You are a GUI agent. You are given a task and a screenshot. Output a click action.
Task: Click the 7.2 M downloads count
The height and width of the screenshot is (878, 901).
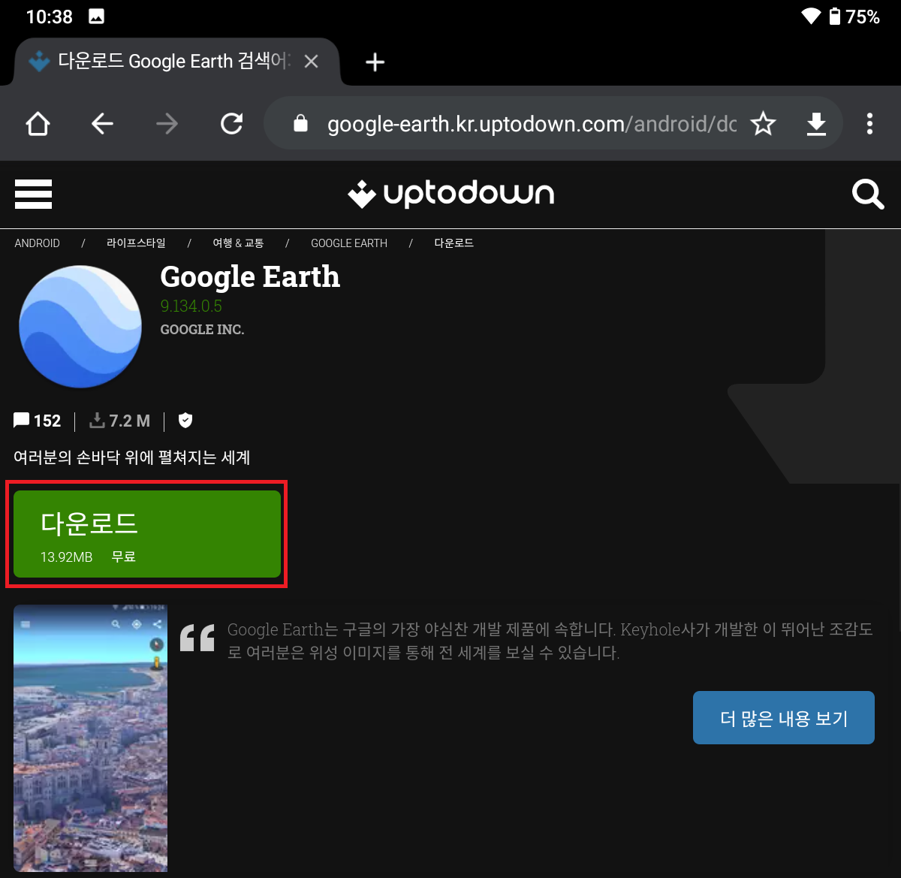click(x=119, y=421)
